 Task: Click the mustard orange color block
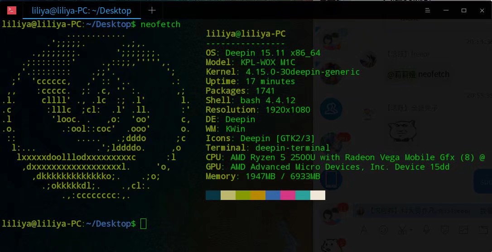[x=258, y=195]
